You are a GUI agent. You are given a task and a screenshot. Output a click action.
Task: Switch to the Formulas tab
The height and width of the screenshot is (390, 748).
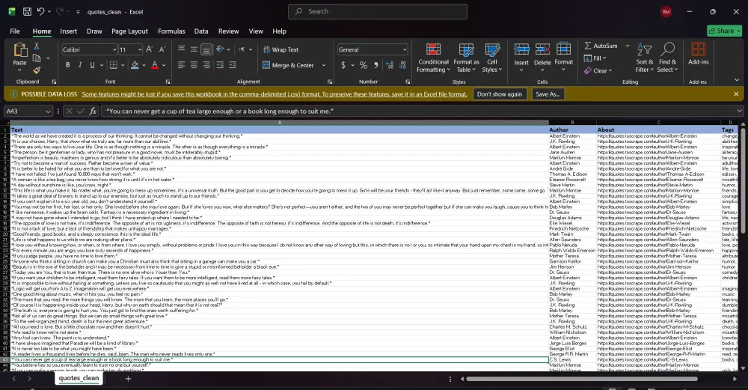(x=171, y=31)
